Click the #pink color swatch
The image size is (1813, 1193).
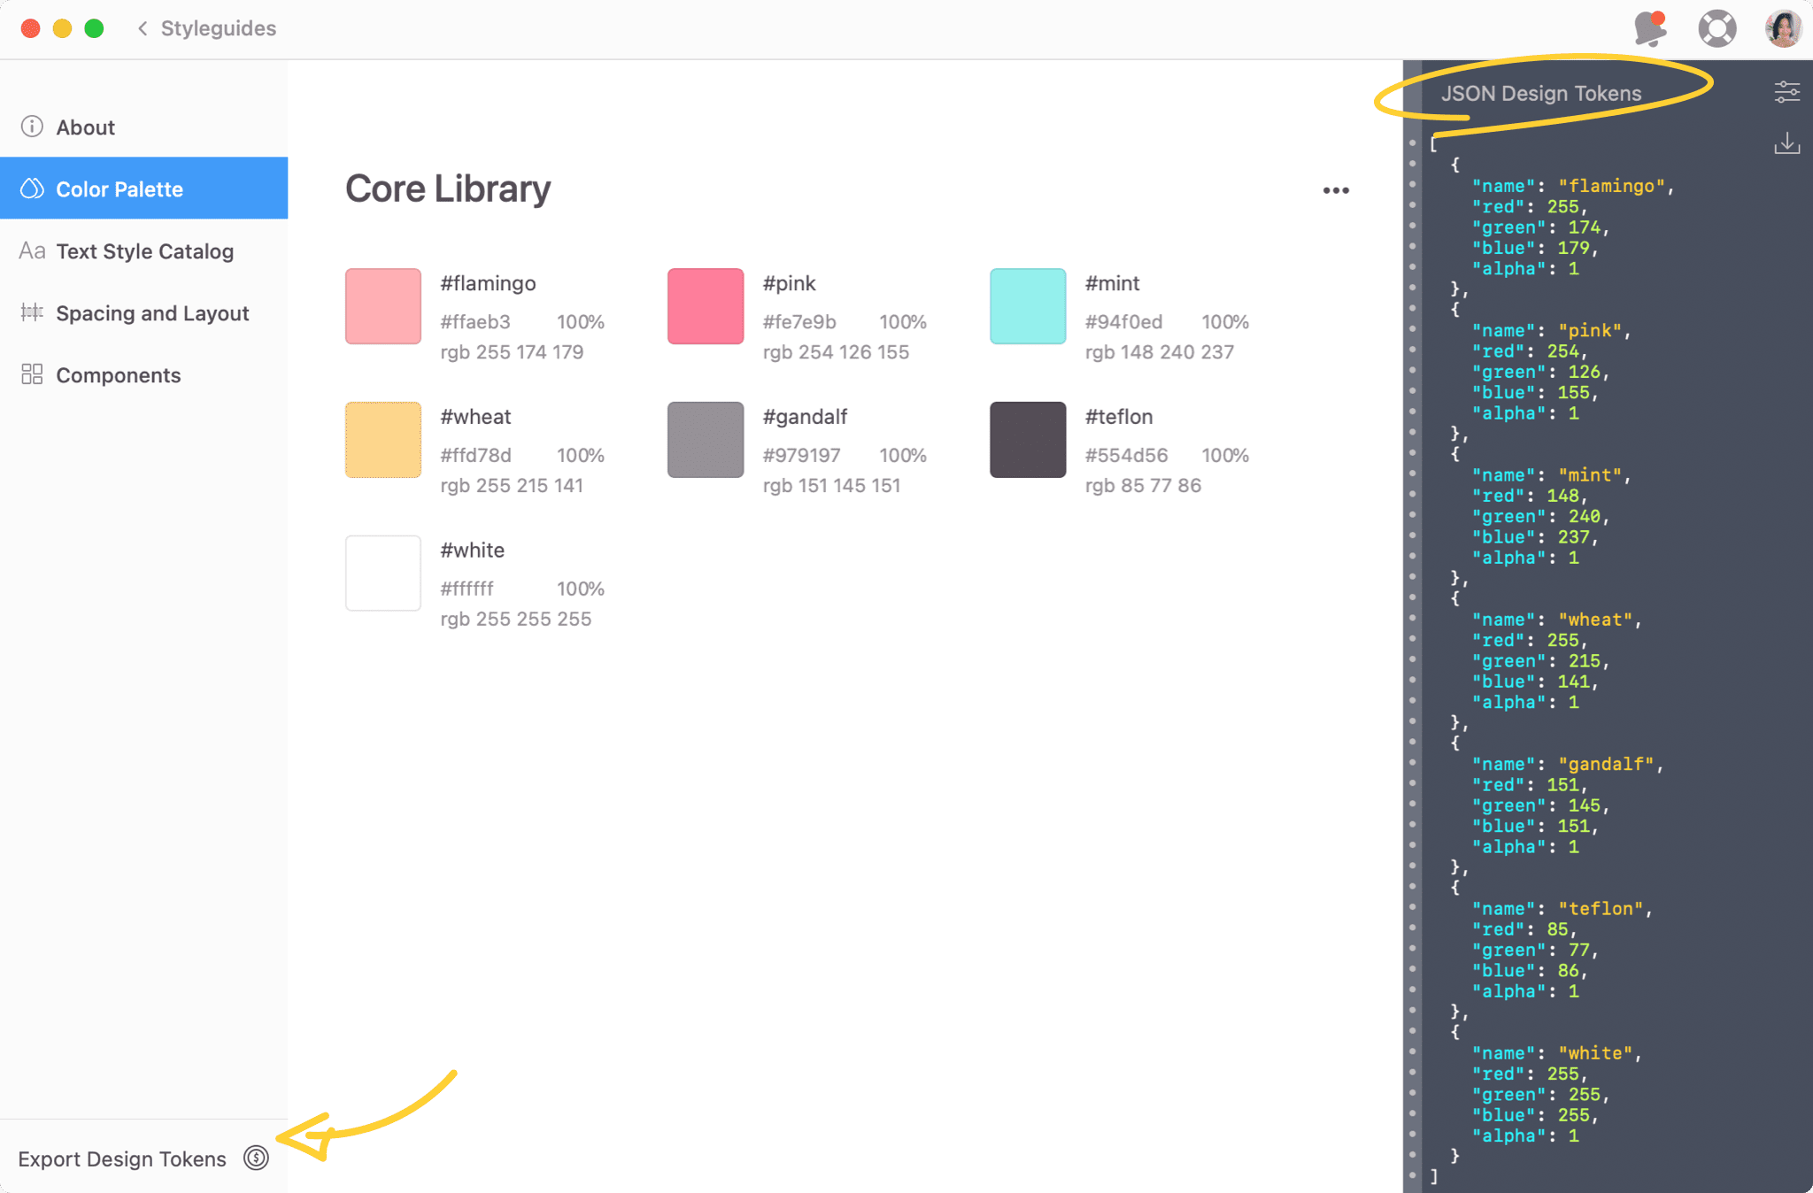705,306
